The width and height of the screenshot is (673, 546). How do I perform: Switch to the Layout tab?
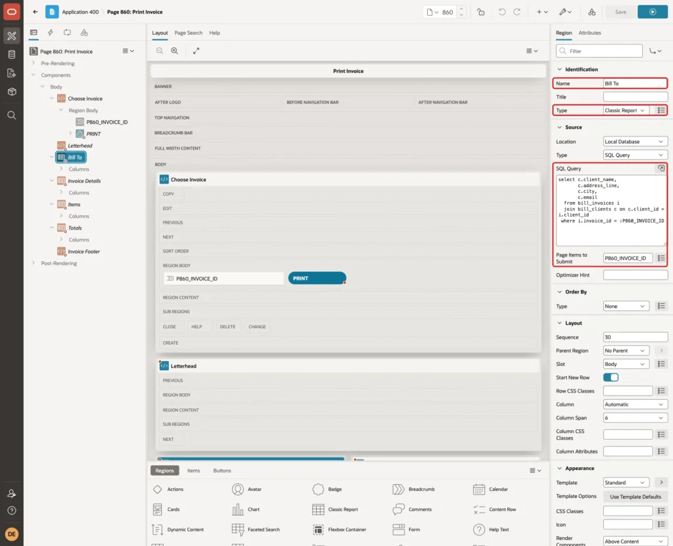pyautogui.click(x=160, y=33)
